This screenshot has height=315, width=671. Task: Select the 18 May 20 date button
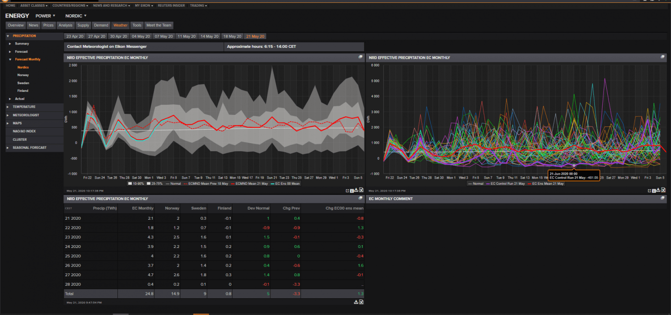(x=232, y=36)
